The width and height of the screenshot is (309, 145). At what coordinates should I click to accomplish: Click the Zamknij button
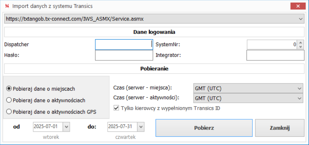coord(280,128)
